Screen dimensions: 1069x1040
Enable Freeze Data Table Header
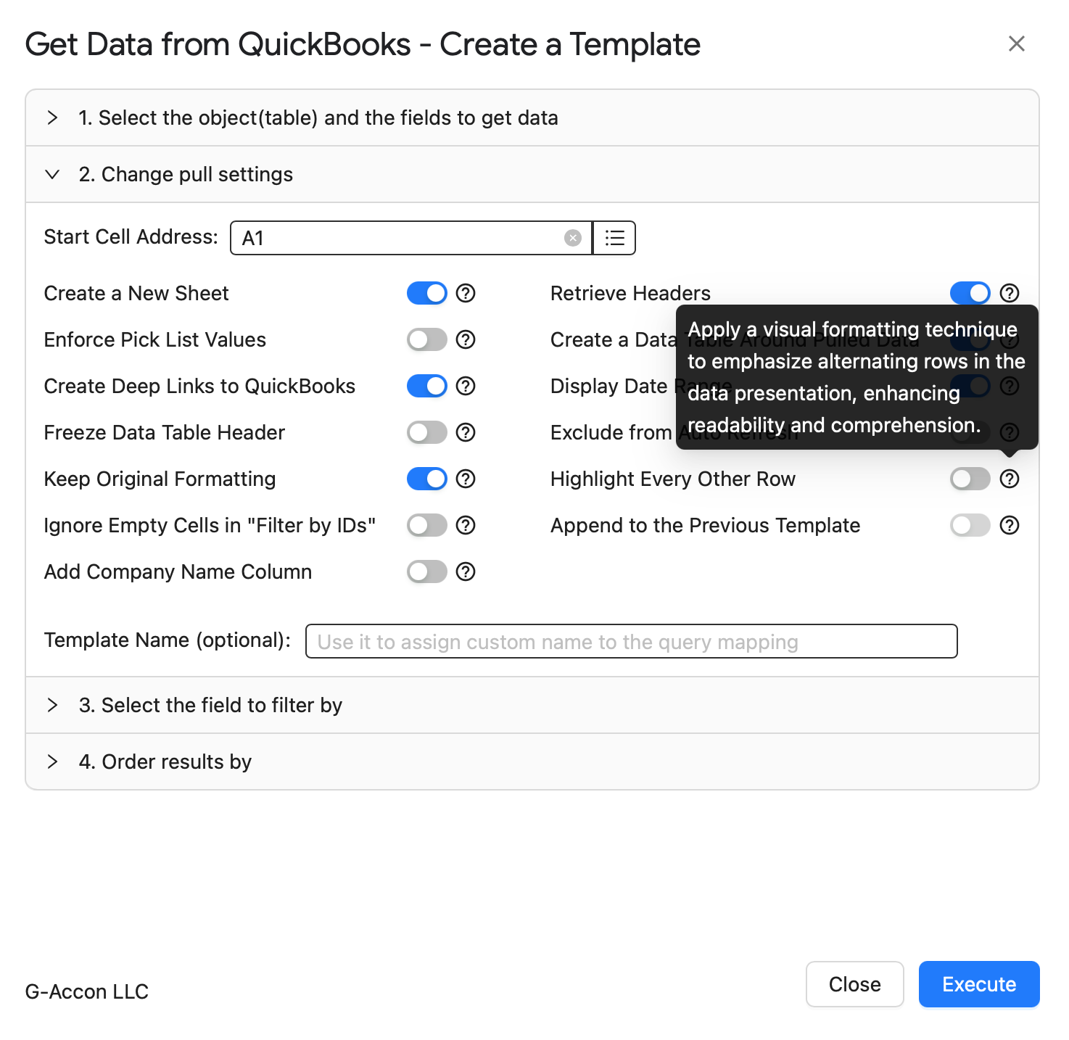[427, 432]
